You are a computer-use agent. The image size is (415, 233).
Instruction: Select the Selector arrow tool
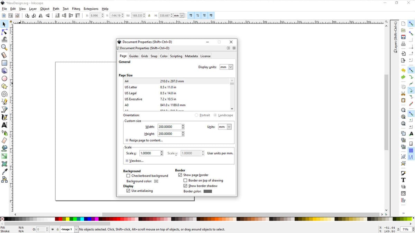pos(4,24)
